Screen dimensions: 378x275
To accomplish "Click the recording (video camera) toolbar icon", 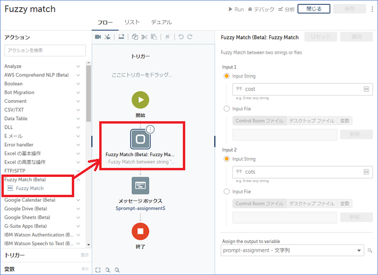I will (x=98, y=37).
